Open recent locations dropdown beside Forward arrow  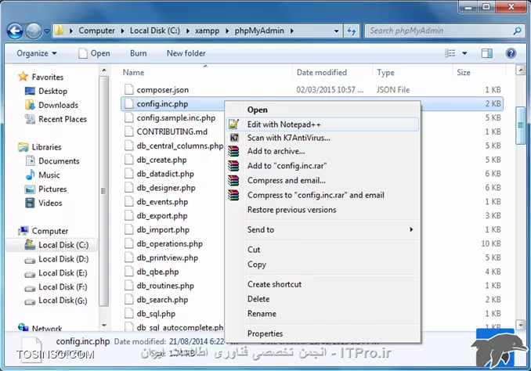pyautogui.click(x=47, y=31)
